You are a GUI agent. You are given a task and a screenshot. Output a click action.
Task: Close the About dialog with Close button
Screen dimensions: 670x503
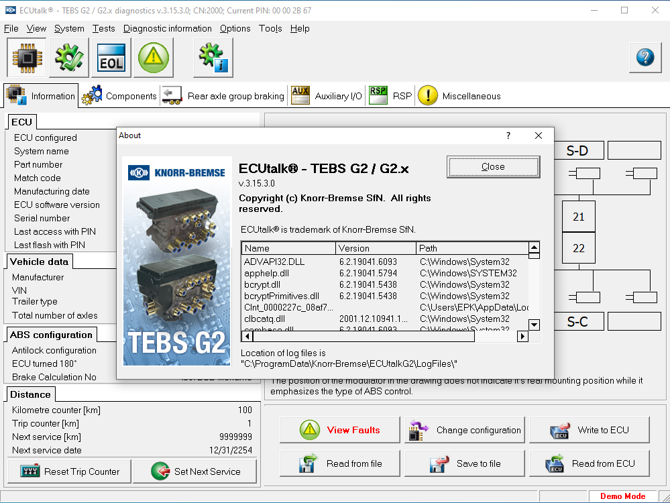493,166
